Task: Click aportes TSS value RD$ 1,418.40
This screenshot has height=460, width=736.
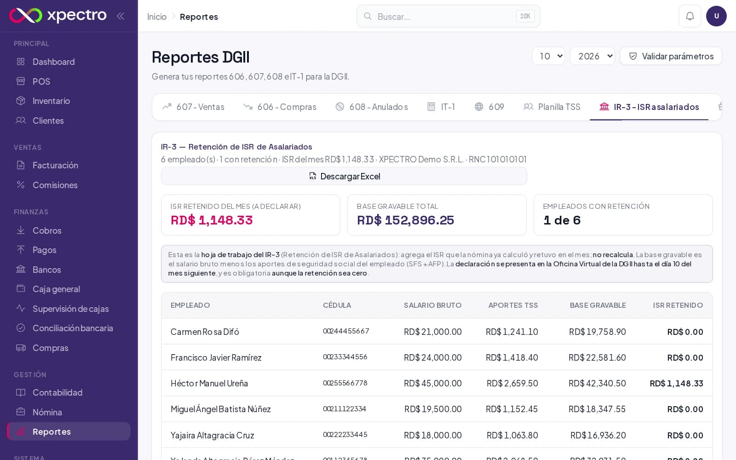Action: tap(512, 357)
